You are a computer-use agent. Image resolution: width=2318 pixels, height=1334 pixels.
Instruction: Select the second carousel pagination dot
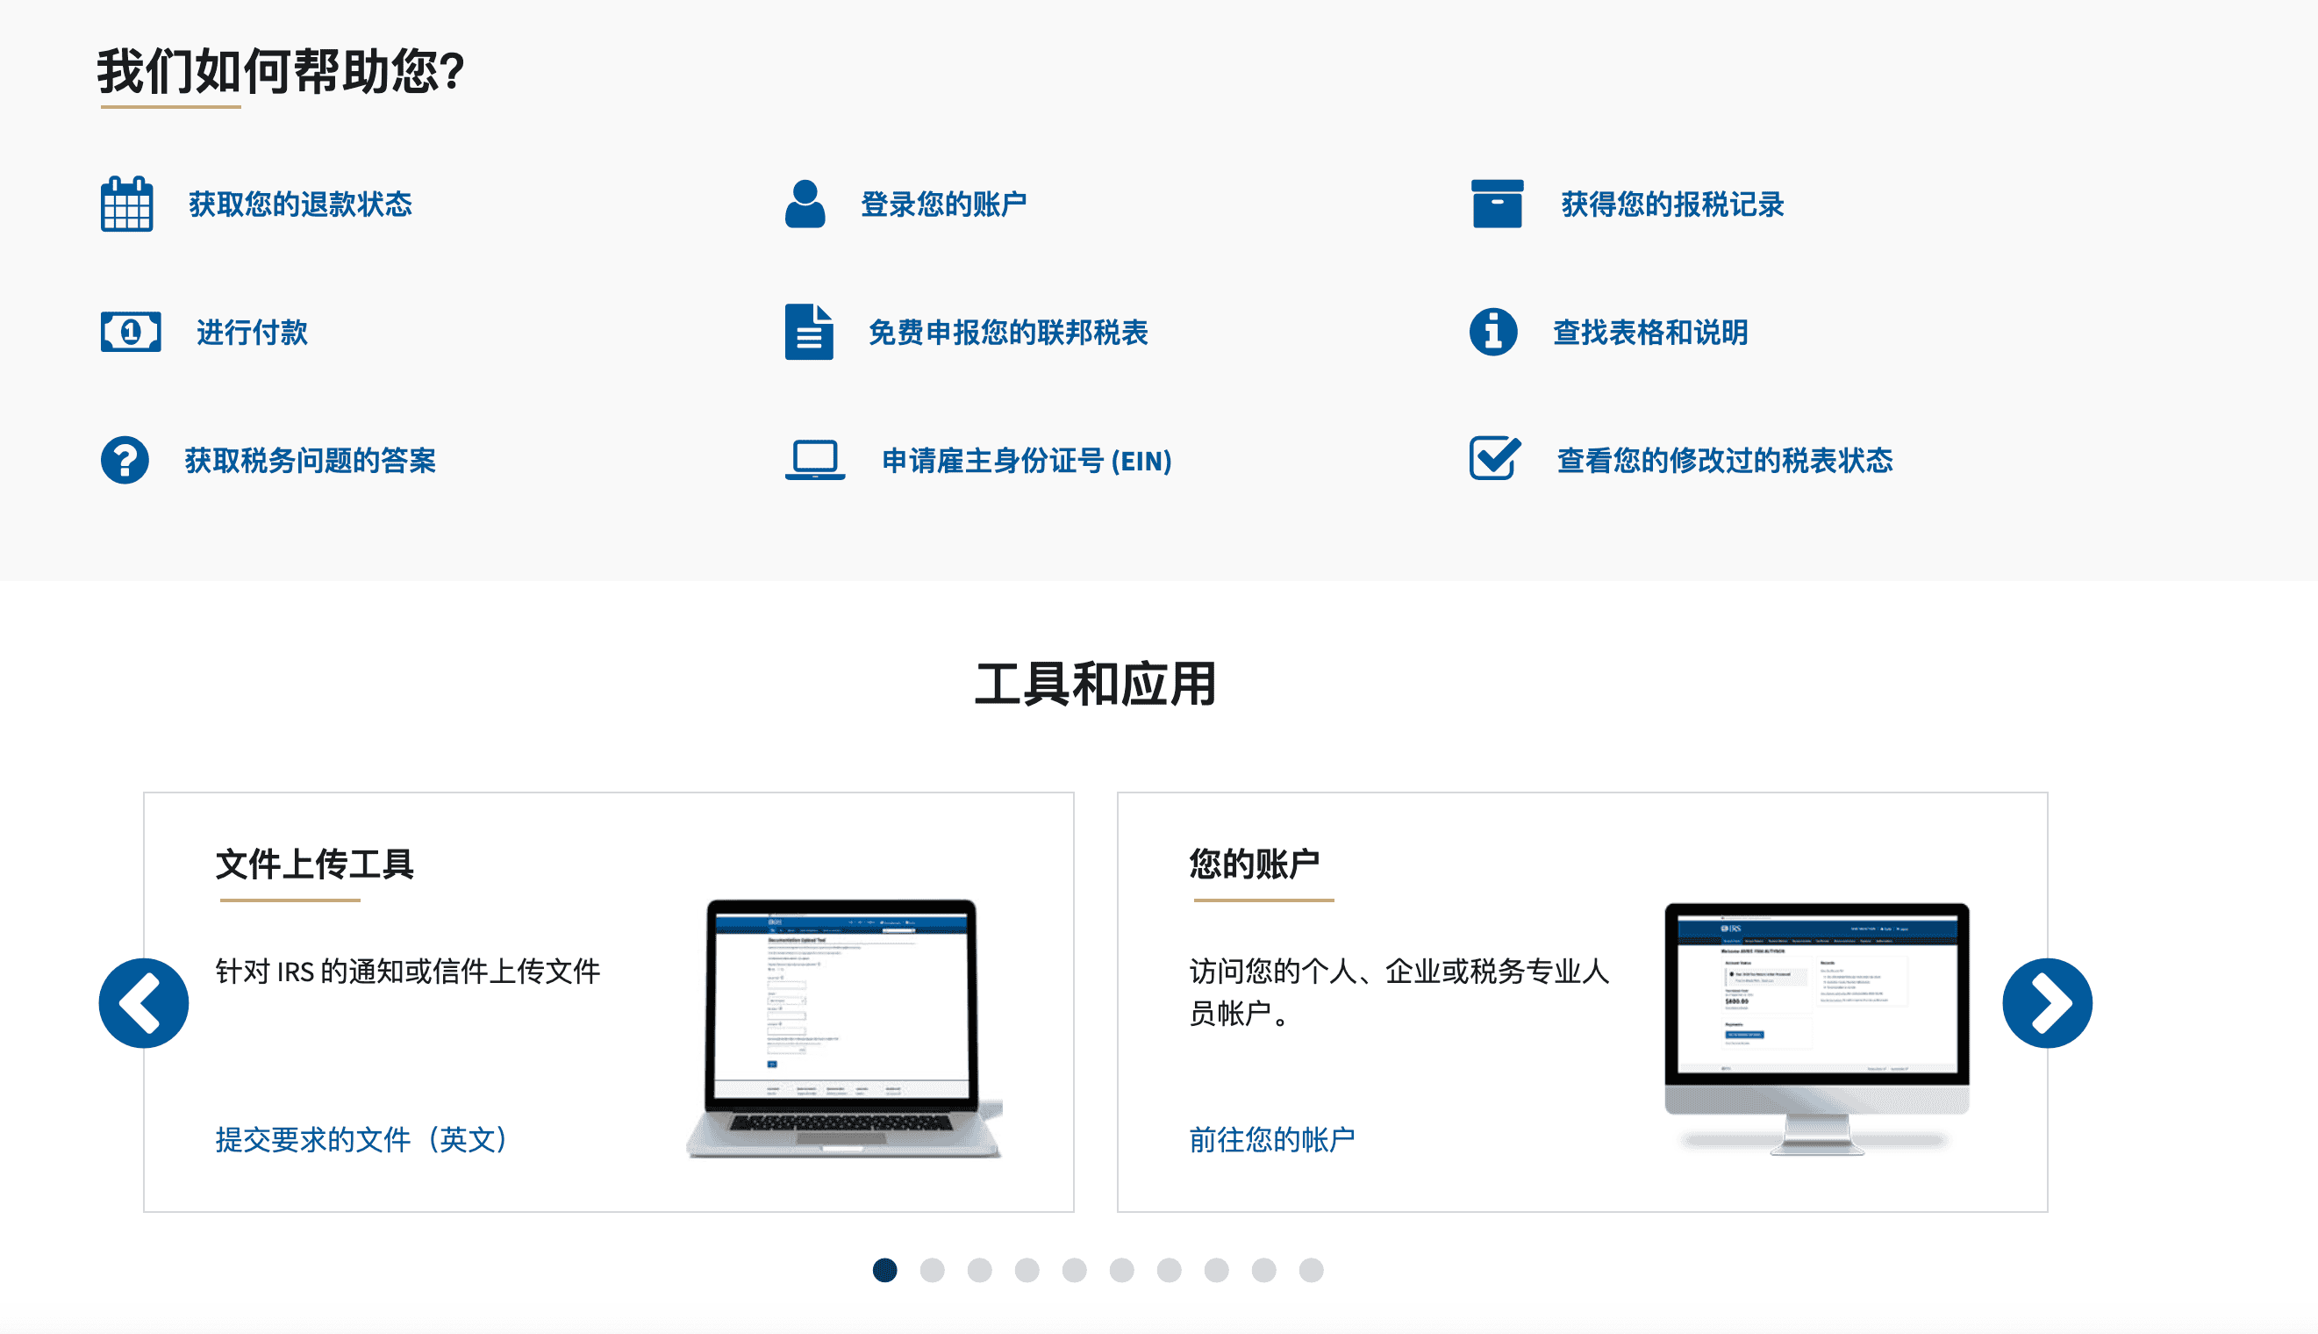tap(933, 1270)
